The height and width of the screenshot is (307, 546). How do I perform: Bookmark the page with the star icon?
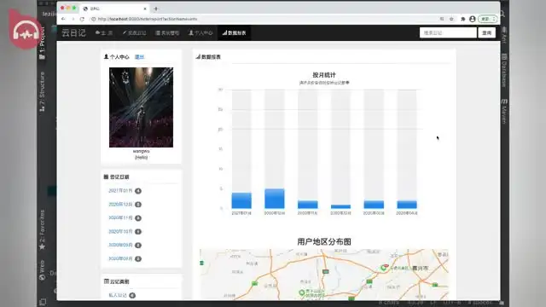[x=451, y=19]
